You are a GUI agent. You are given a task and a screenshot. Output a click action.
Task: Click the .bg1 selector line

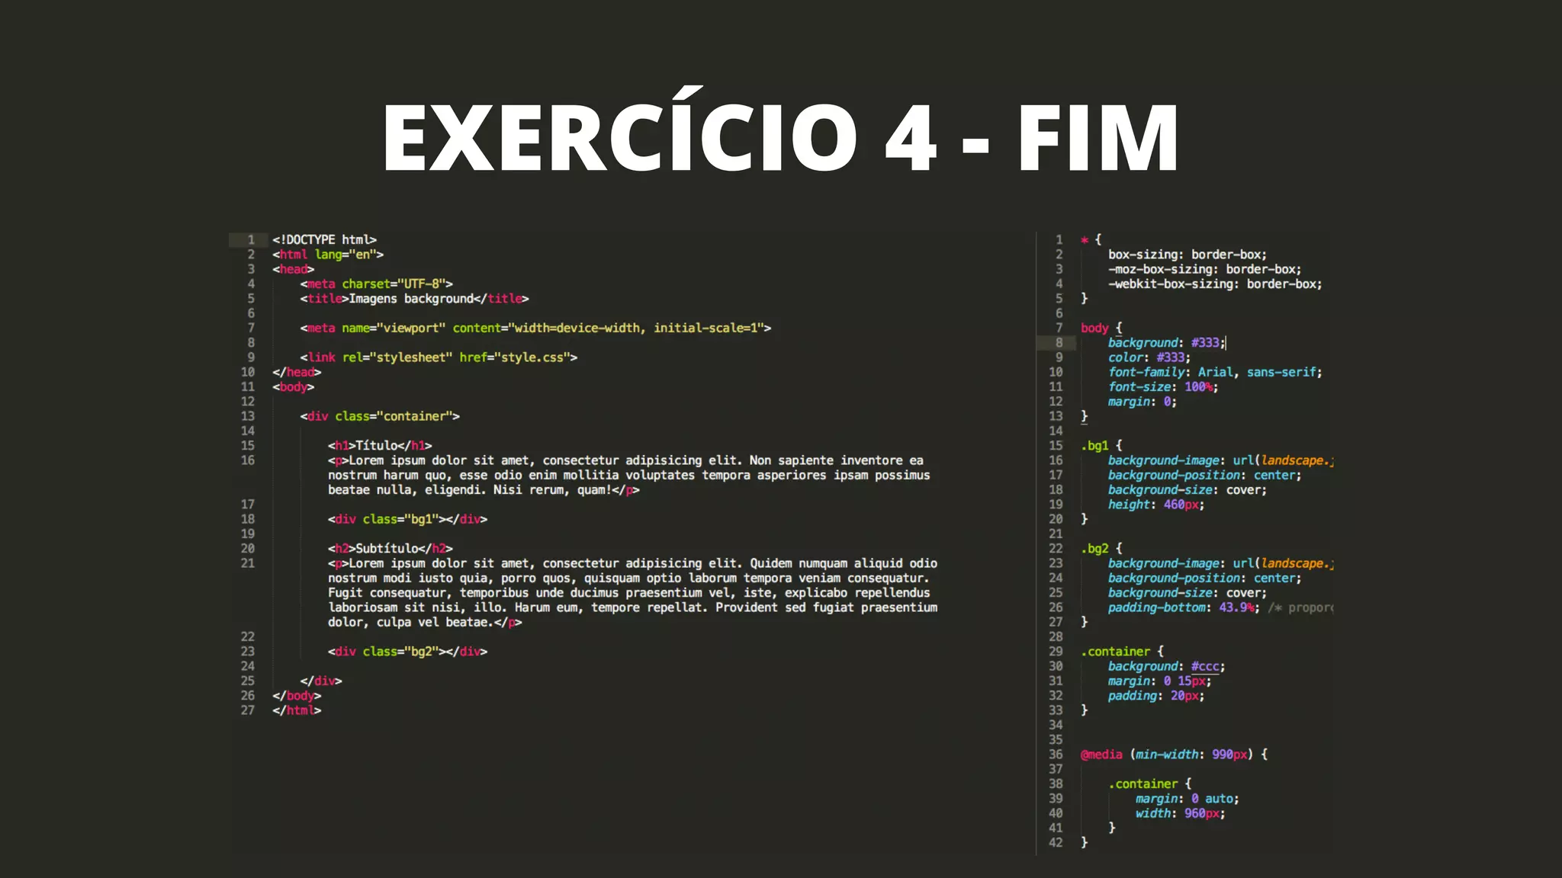[1101, 446]
